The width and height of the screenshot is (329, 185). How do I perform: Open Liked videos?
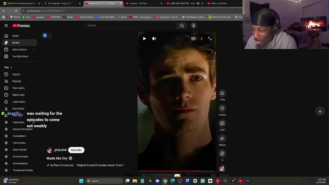(20, 102)
